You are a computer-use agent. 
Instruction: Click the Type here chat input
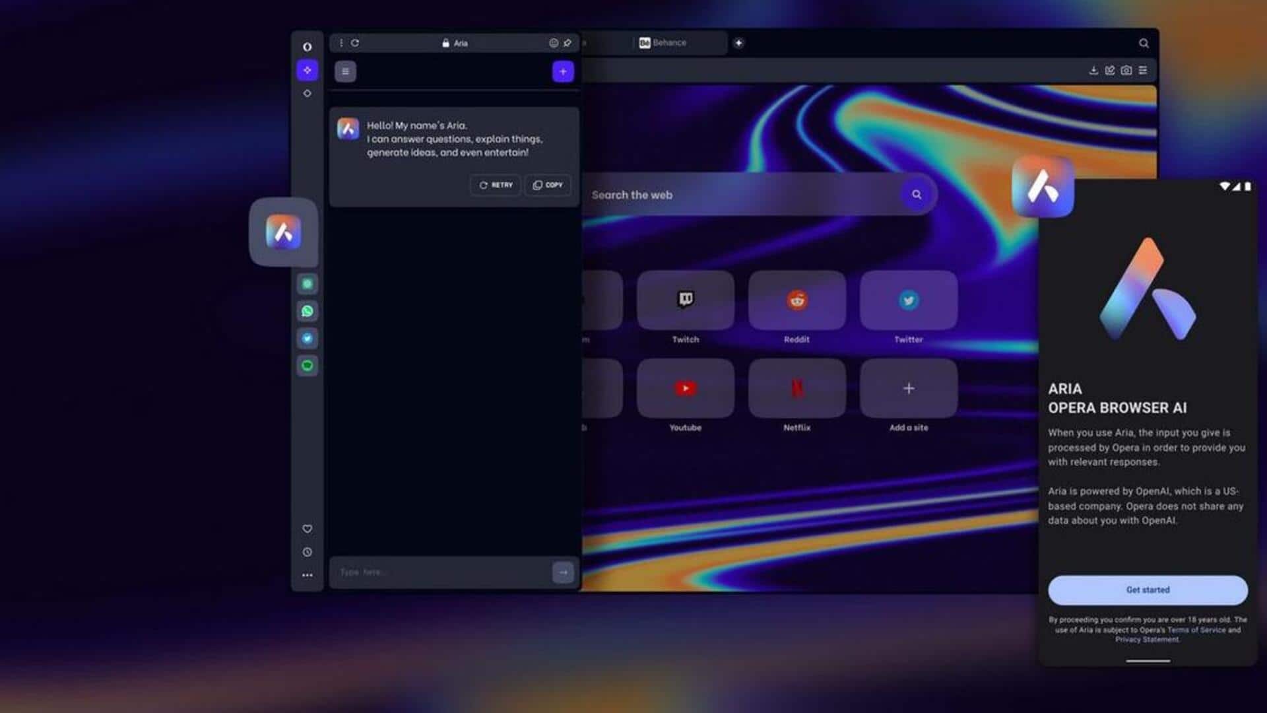[x=441, y=572]
